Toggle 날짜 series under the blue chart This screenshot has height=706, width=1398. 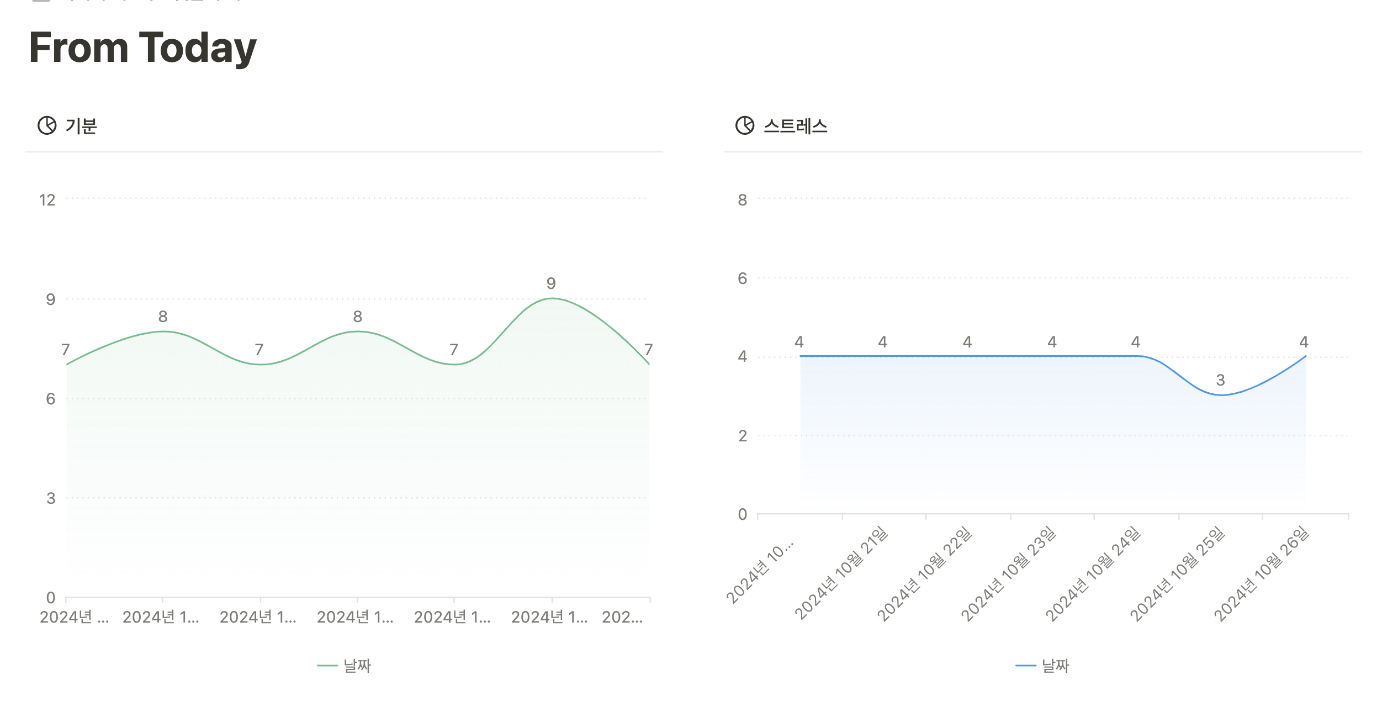point(1055,666)
